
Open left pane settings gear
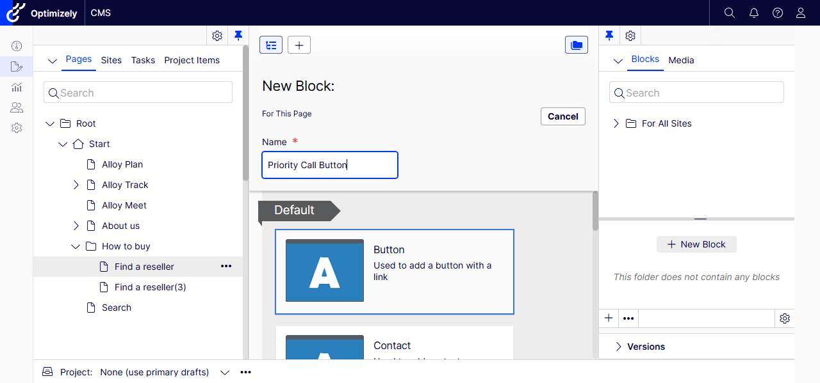pos(217,36)
